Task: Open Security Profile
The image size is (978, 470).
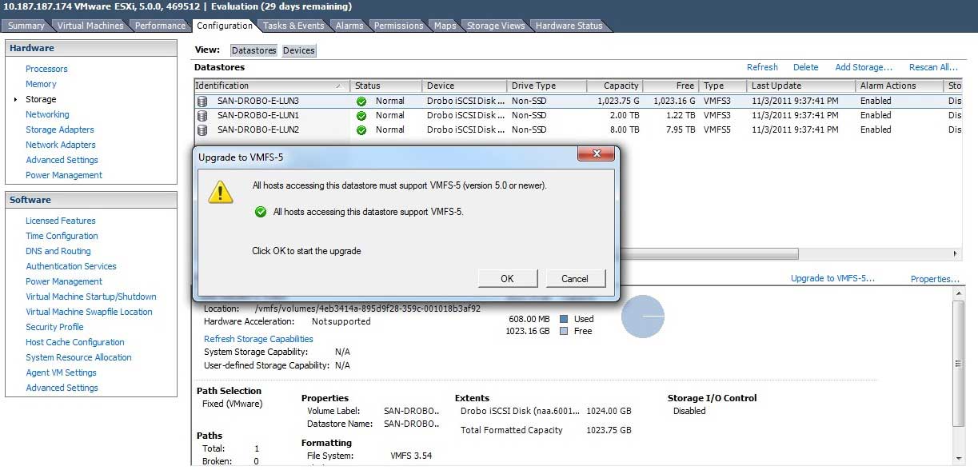Action: pyautogui.click(x=54, y=327)
